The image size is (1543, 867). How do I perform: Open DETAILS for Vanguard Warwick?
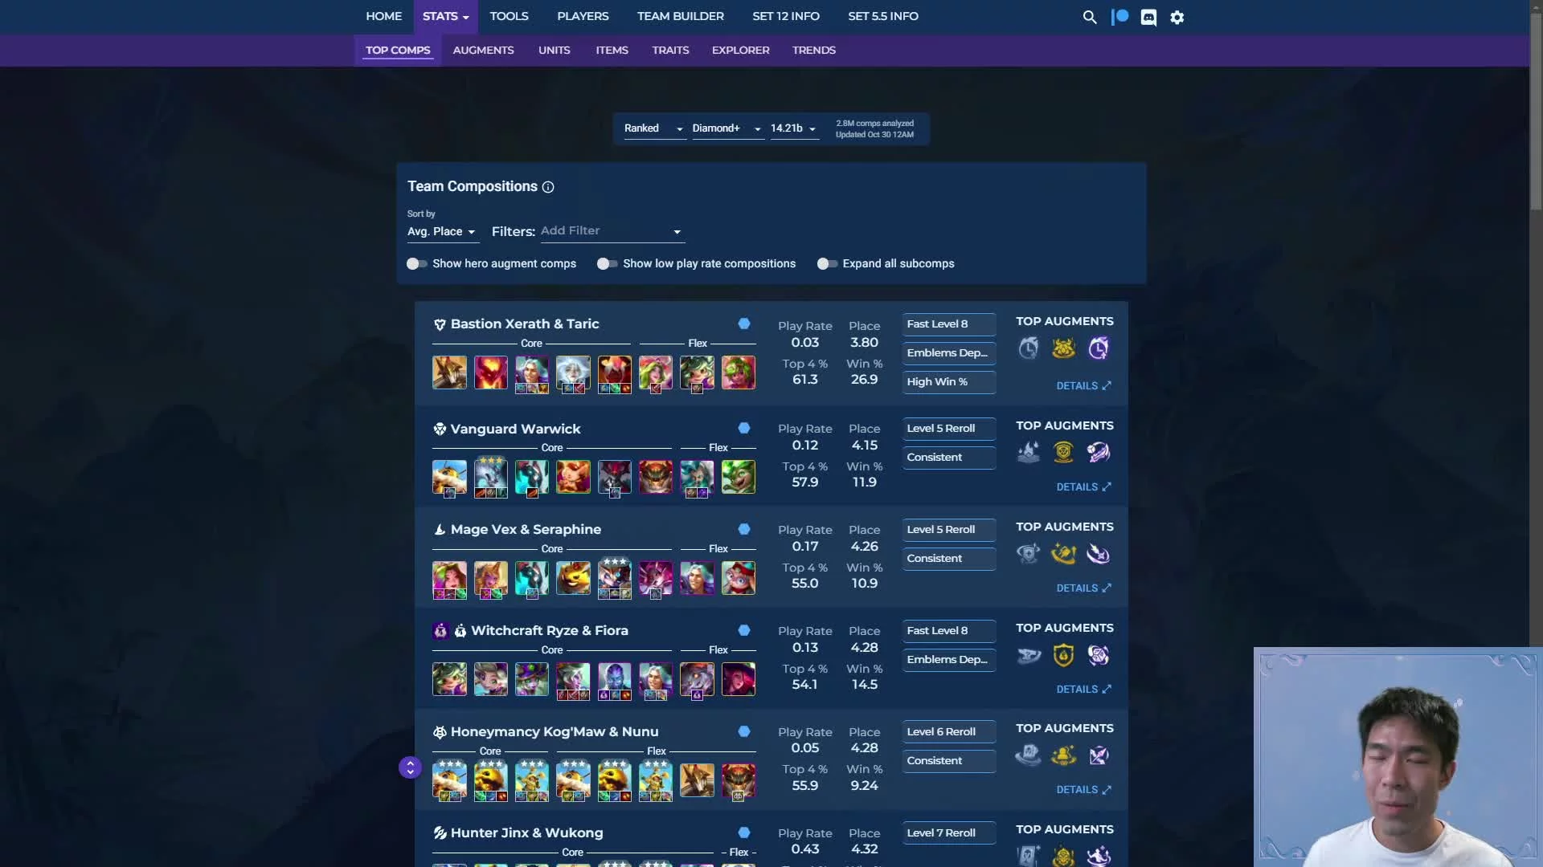tap(1083, 487)
